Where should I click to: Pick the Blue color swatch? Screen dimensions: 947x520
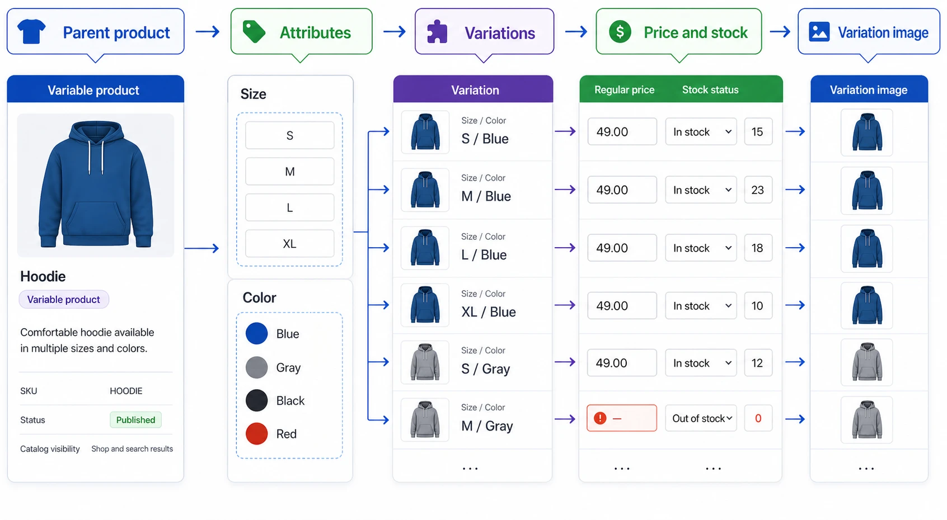(x=257, y=334)
